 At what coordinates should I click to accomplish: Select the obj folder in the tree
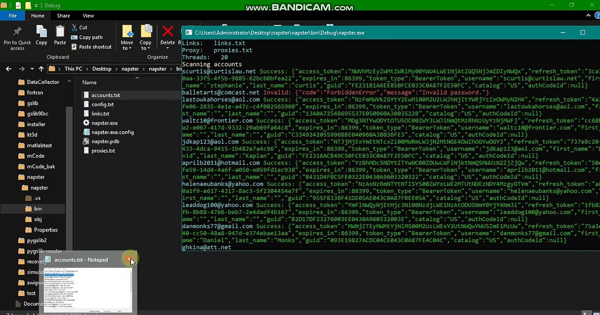click(x=38, y=219)
